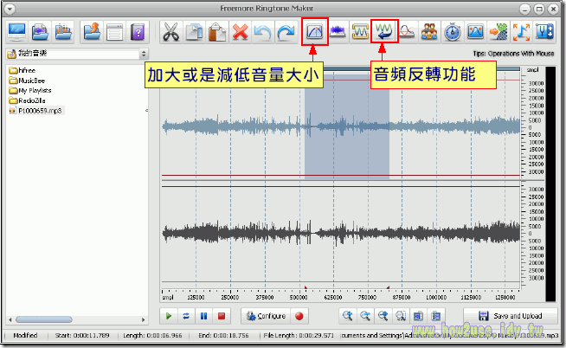Click the Paste clipboard icon
This screenshot has height=348, width=566.
[217, 33]
